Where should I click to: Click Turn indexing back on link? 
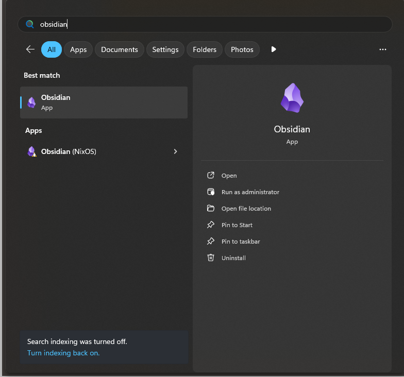(x=63, y=353)
